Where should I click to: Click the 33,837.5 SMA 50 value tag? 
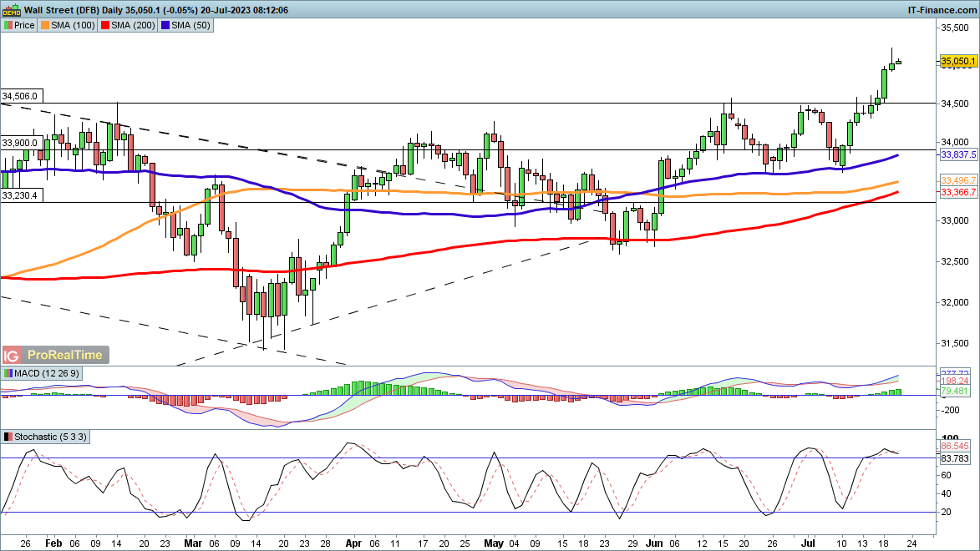point(958,155)
